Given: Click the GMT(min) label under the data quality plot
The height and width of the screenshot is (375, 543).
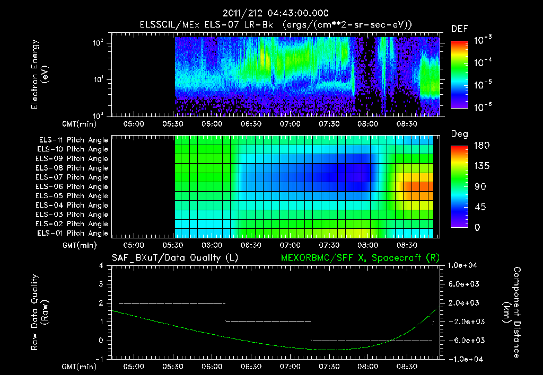Looking at the screenshot, I should (x=79, y=367).
